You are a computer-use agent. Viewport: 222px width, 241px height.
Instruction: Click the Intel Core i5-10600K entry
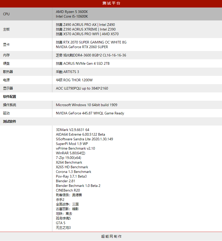(72, 16)
